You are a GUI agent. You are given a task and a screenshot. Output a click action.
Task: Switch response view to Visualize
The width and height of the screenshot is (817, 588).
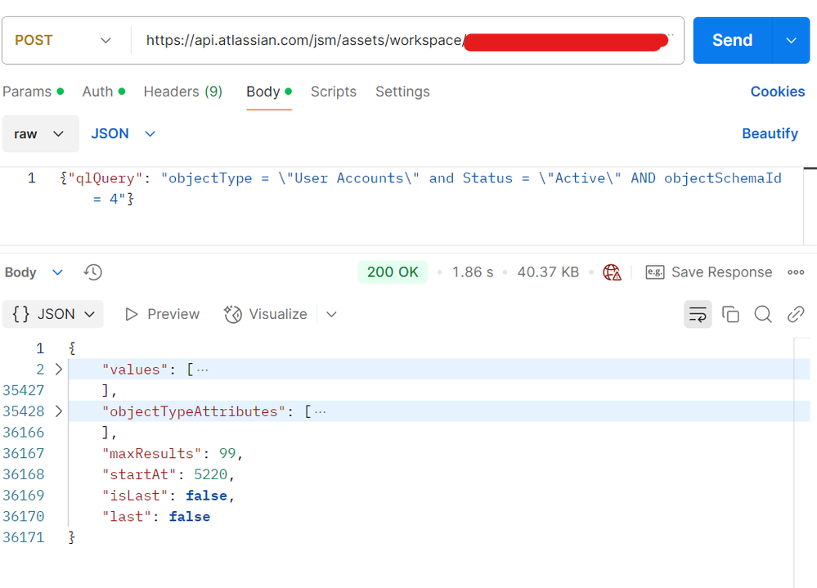pyautogui.click(x=278, y=314)
